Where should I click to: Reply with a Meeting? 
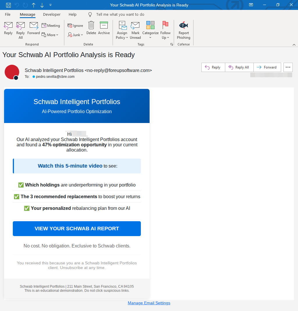point(51,26)
